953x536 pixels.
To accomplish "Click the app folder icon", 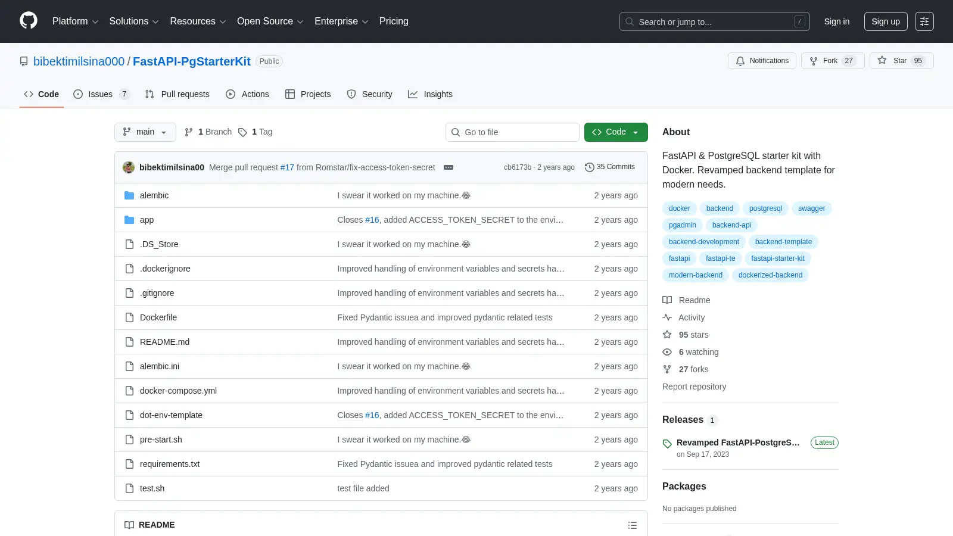I will point(129,220).
